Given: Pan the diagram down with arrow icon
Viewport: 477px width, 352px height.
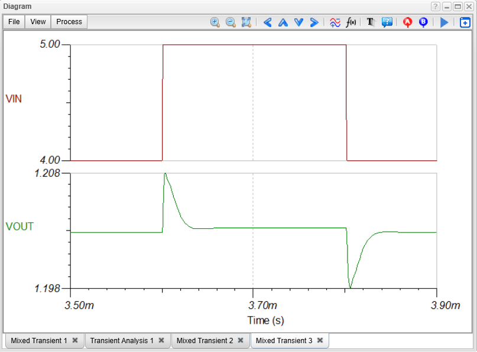Looking at the screenshot, I should pos(298,22).
